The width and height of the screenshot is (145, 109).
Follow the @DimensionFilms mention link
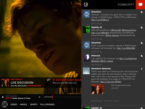tap(129, 30)
